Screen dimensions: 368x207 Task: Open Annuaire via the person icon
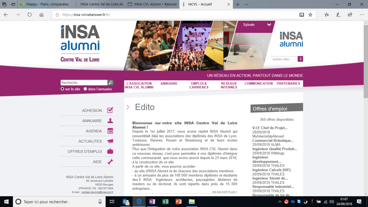pos(110,120)
